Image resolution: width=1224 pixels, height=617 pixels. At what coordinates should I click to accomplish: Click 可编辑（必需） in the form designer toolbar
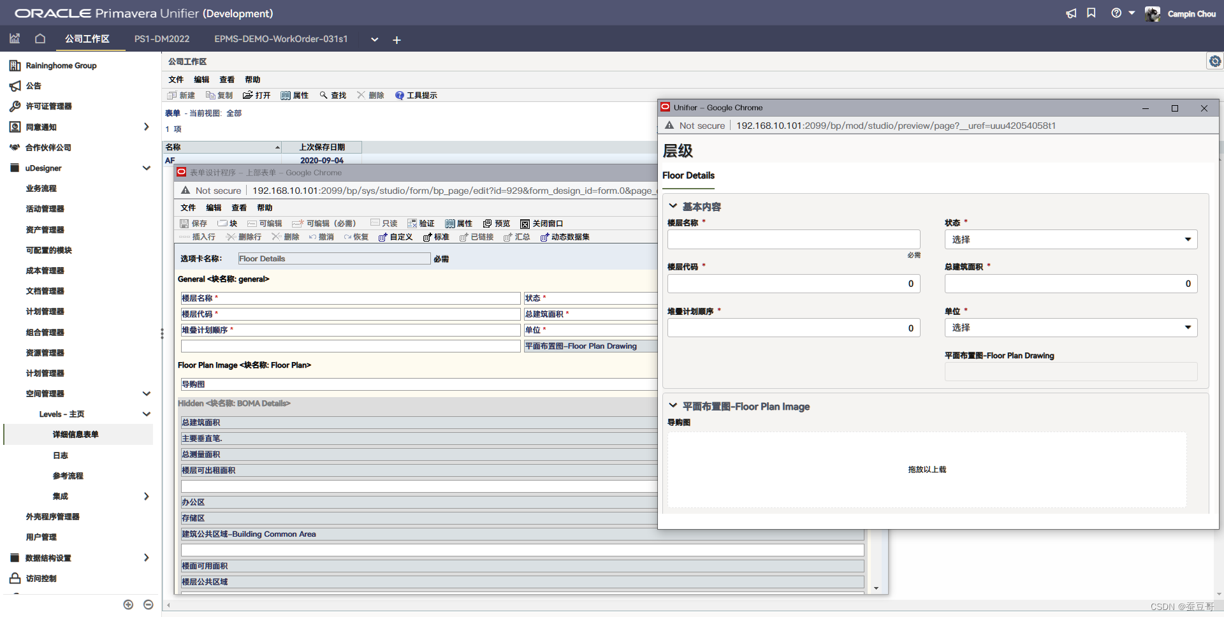(324, 224)
